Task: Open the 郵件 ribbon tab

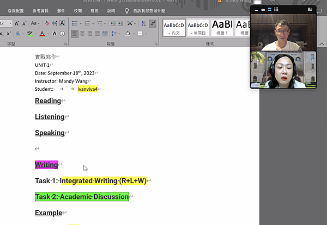Action: pos(61,11)
